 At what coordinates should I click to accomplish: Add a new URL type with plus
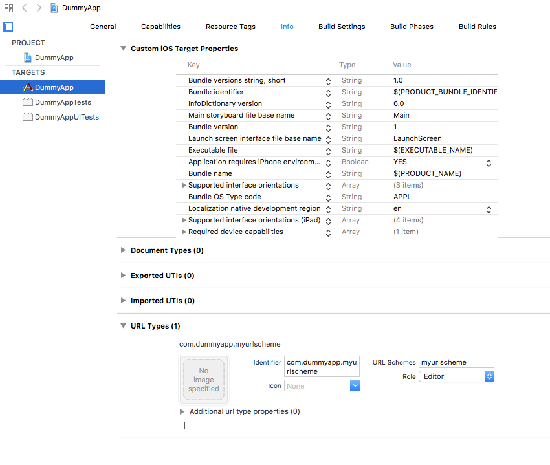point(184,426)
